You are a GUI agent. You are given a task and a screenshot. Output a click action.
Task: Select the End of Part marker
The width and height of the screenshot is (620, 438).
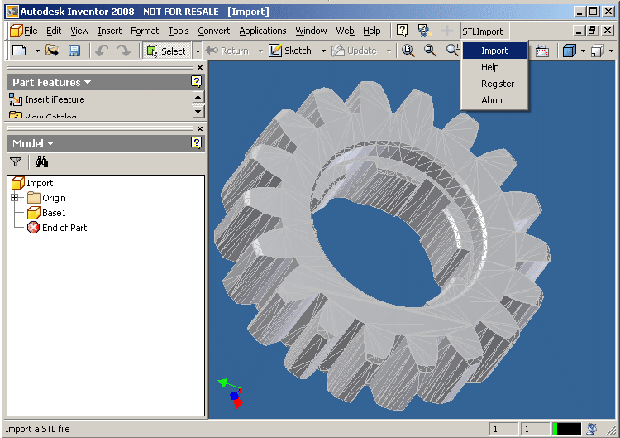(57, 228)
